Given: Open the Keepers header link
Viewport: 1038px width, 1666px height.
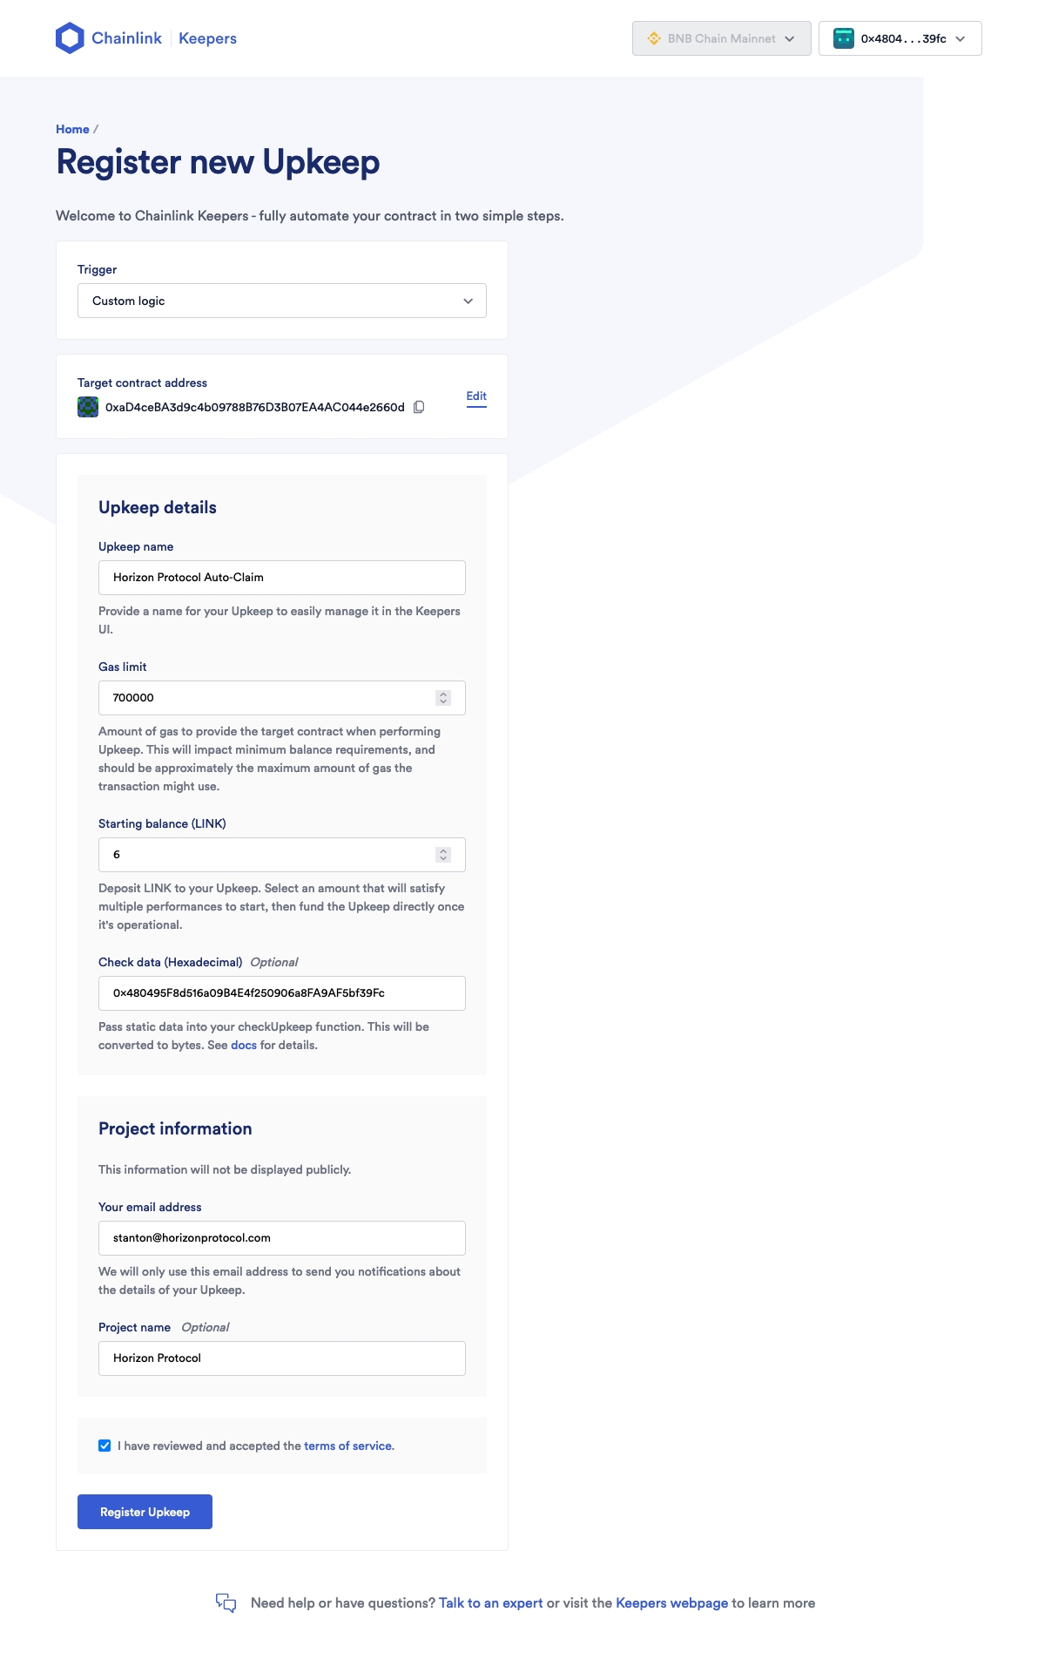Looking at the screenshot, I should [x=207, y=38].
